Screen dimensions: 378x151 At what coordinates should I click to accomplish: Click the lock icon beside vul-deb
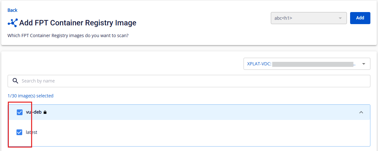click(45, 112)
